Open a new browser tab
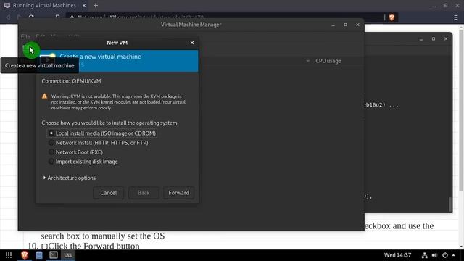Viewport: 464px width, 261px height. coord(96,5)
